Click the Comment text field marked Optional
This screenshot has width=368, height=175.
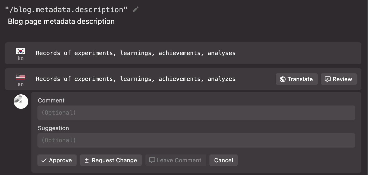[x=196, y=113]
